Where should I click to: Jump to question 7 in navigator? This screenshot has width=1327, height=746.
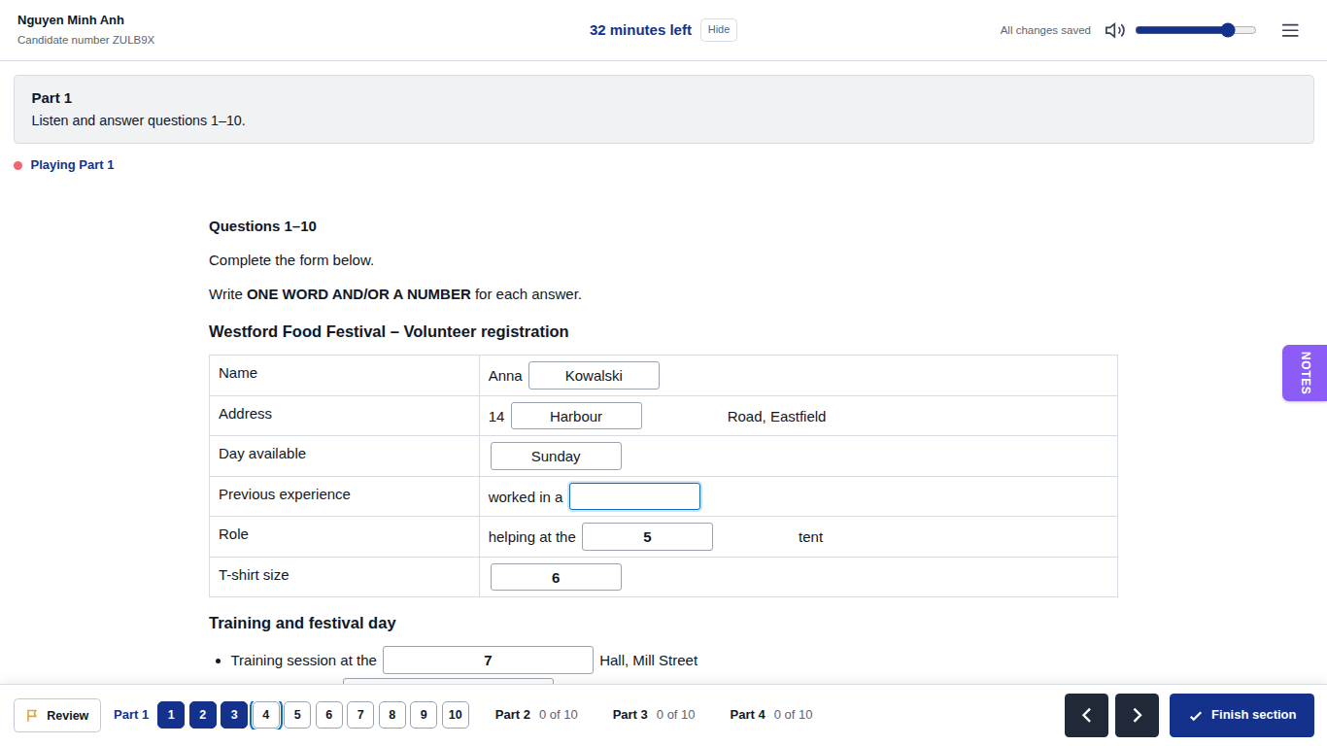point(360,715)
